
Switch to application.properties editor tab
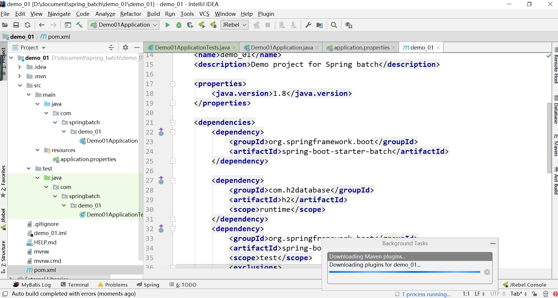[x=361, y=47]
